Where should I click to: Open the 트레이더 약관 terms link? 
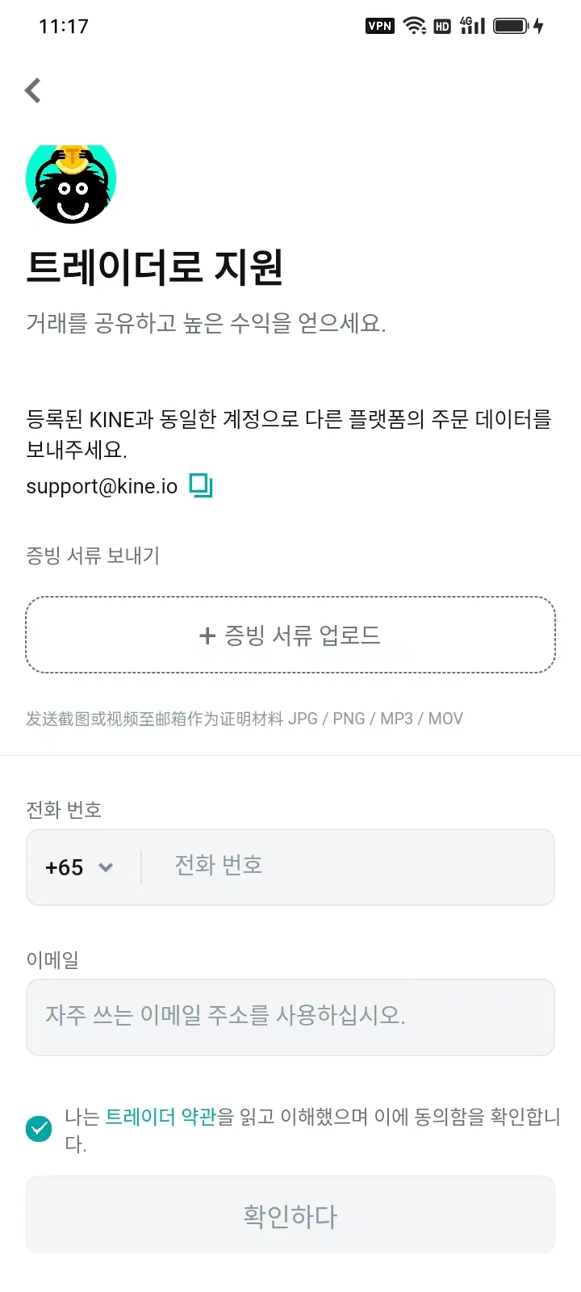[161, 1117]
